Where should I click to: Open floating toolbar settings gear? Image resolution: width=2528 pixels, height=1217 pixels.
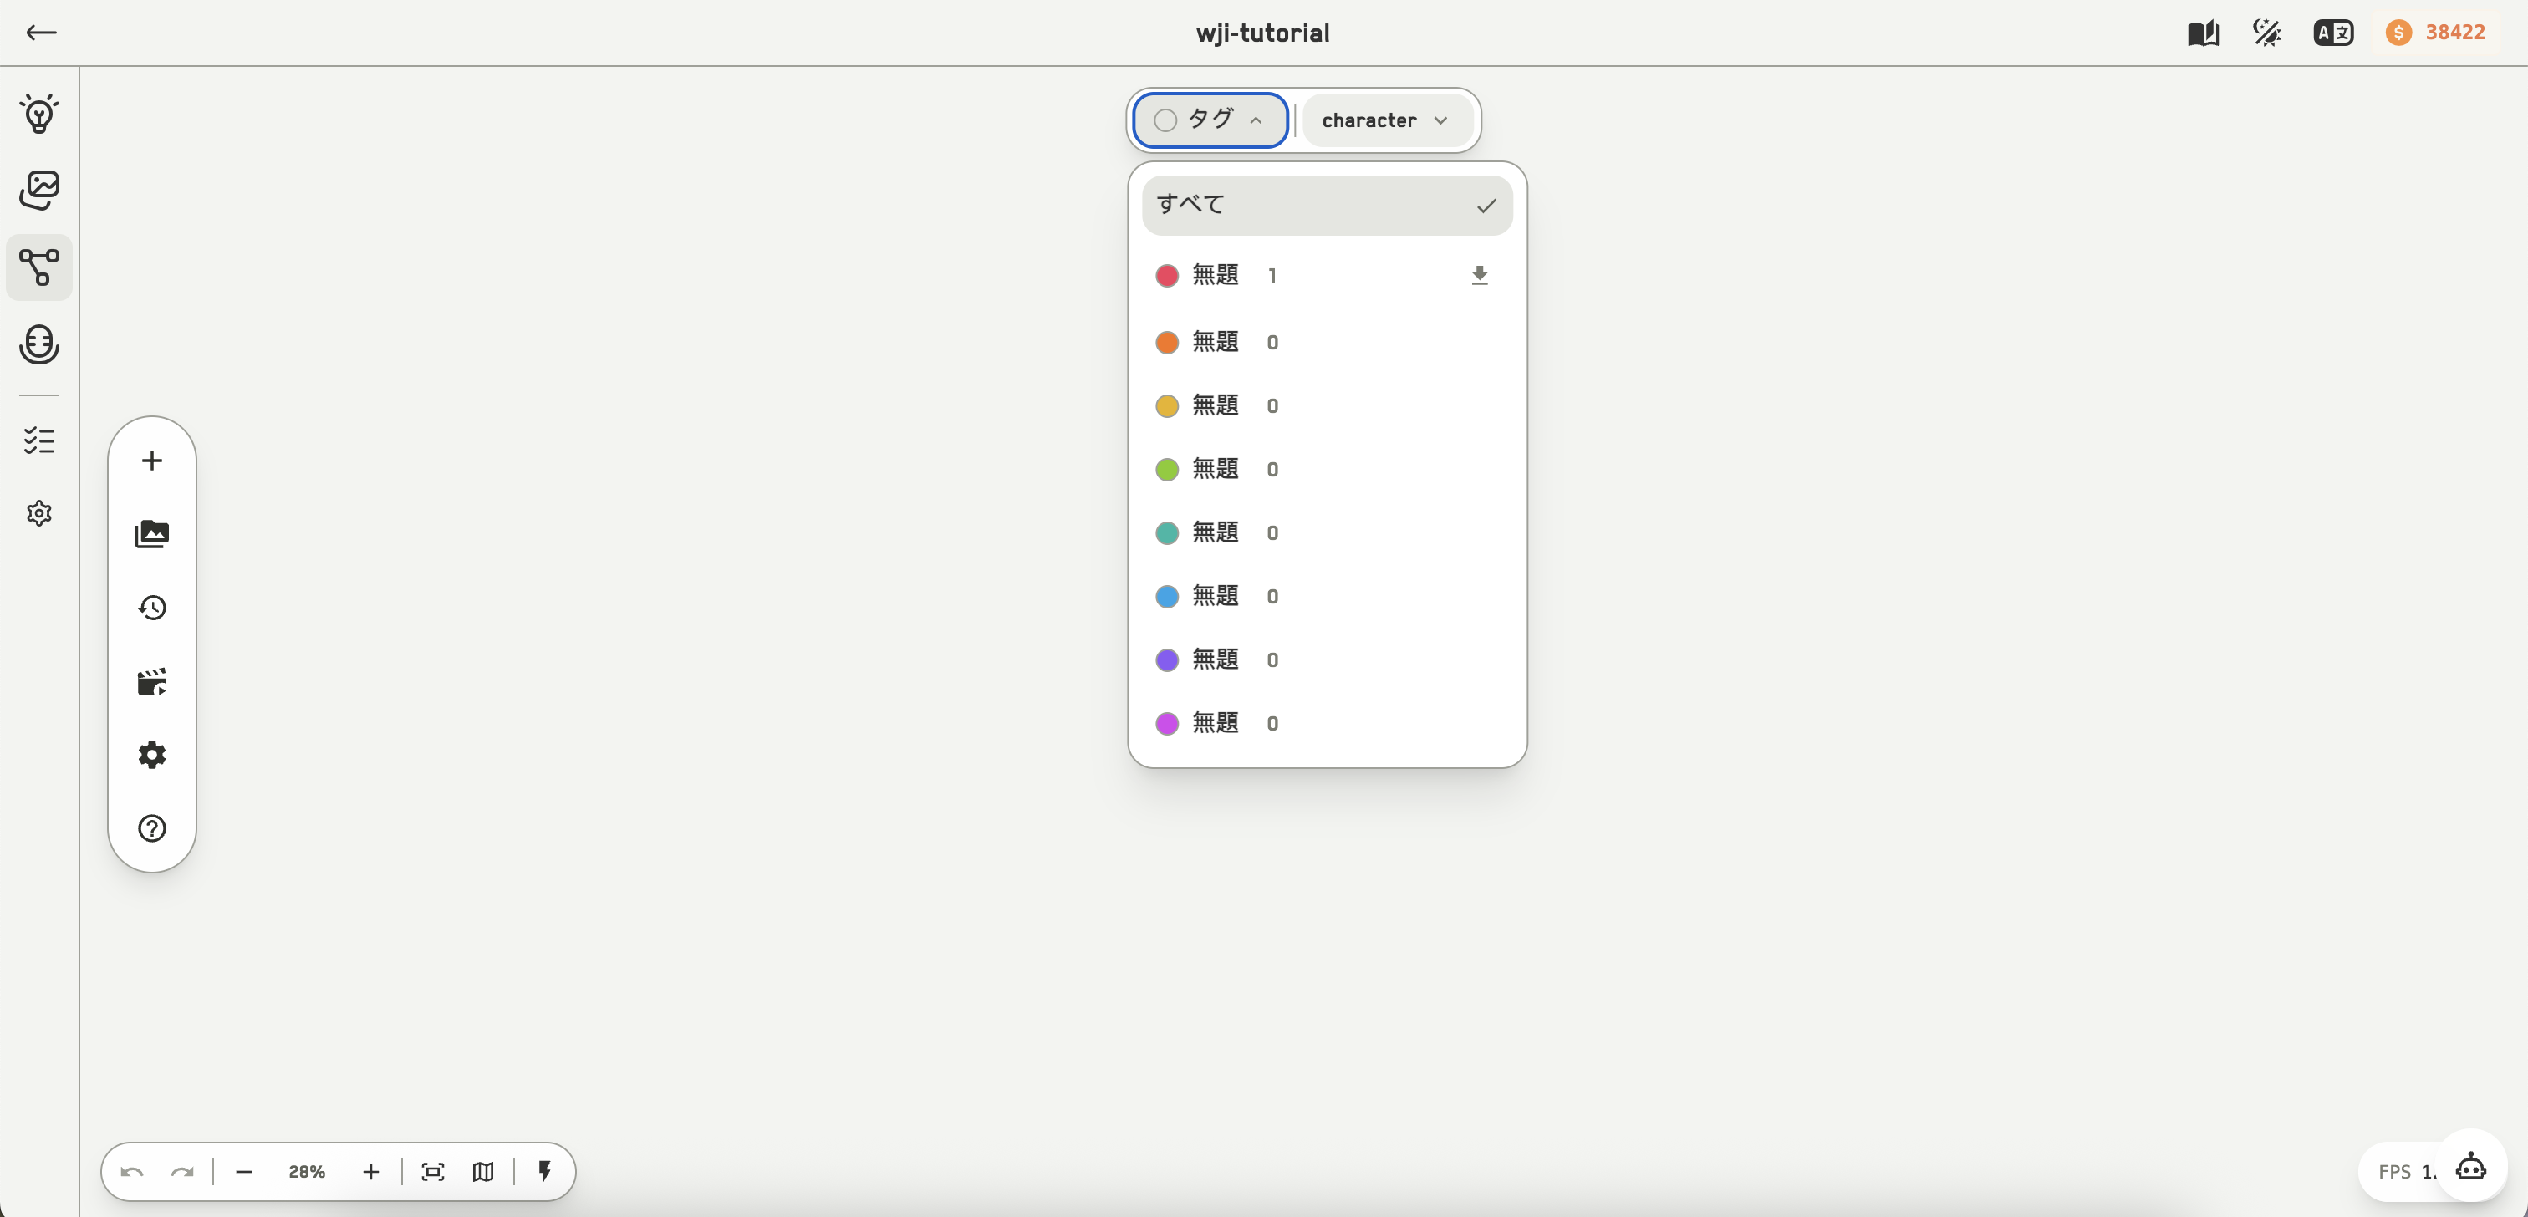tap(152, 755)
